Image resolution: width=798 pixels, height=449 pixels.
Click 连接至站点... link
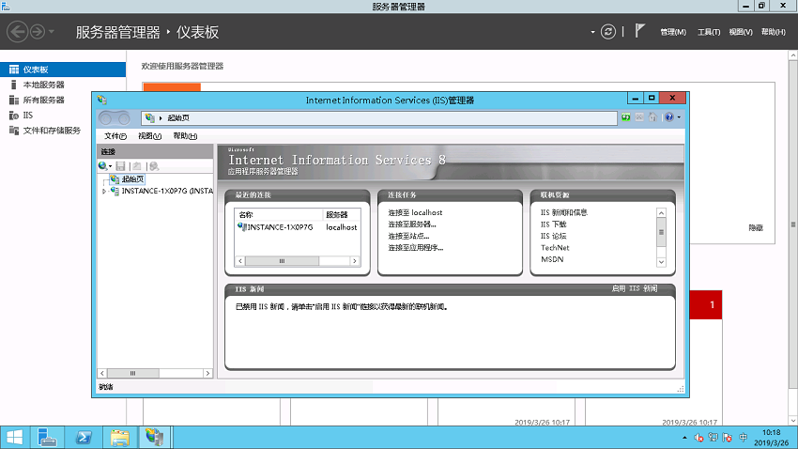click(408, 236)
